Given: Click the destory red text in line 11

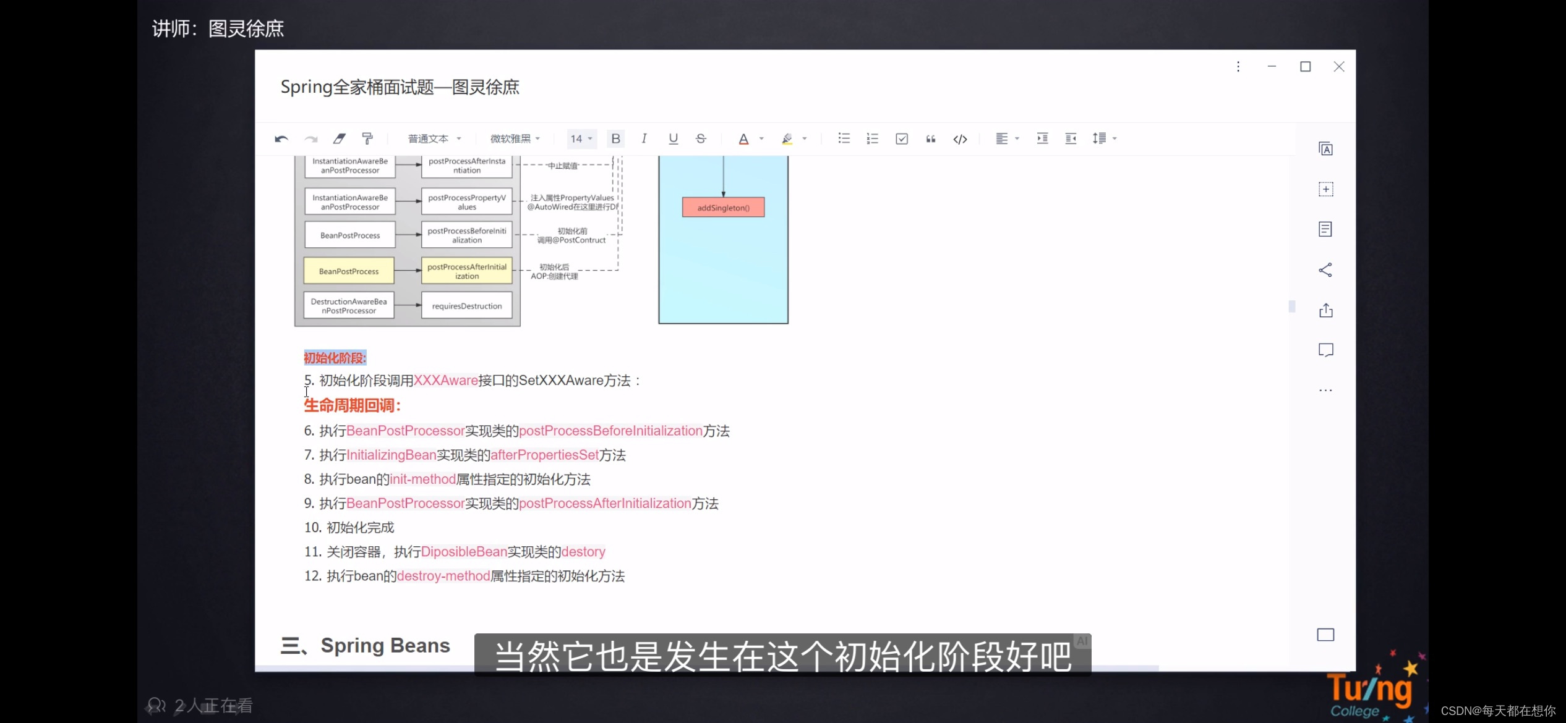Looking at the screenshot, I should (583, 552).
